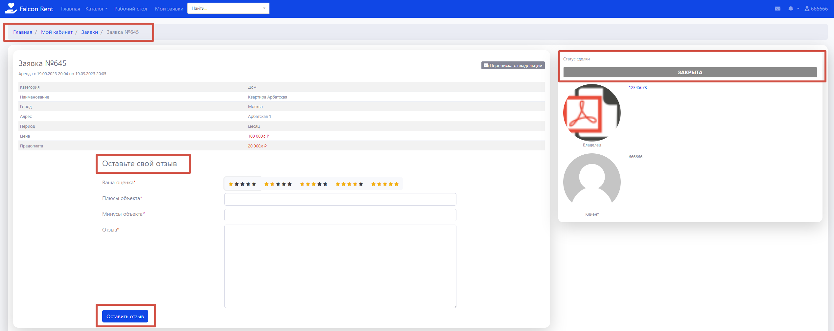834x331 pixels.
Task: Expand the notifications dropdown arrow
Action: tap(798, 9)
